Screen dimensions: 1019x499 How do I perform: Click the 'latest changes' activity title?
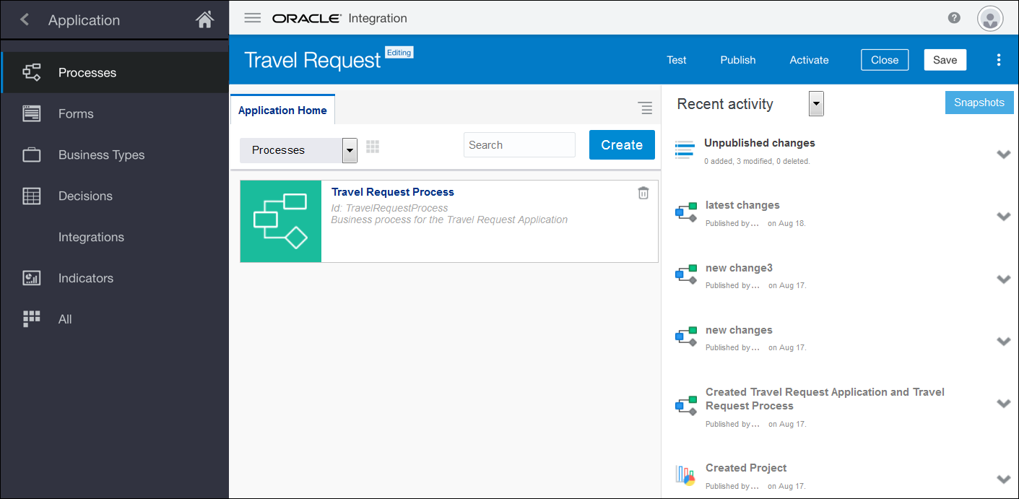coord(742,205)
